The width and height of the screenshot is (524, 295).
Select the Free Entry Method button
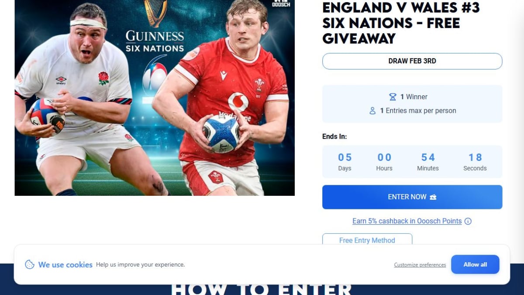367,240
